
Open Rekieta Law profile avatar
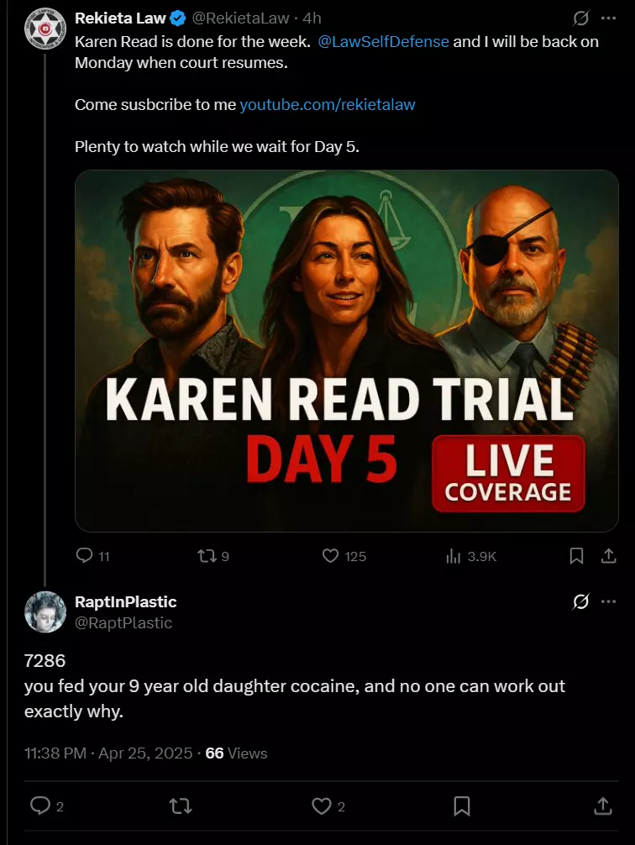point(45,29)
